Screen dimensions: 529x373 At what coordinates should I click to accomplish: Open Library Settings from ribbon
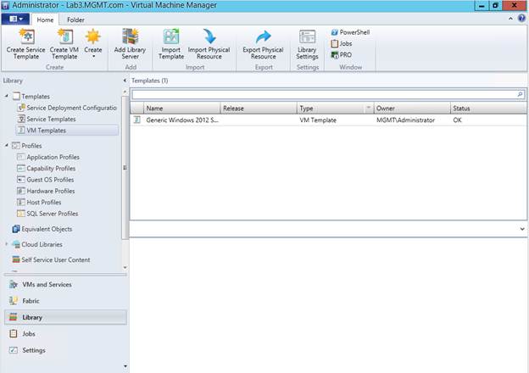(308, 44)
